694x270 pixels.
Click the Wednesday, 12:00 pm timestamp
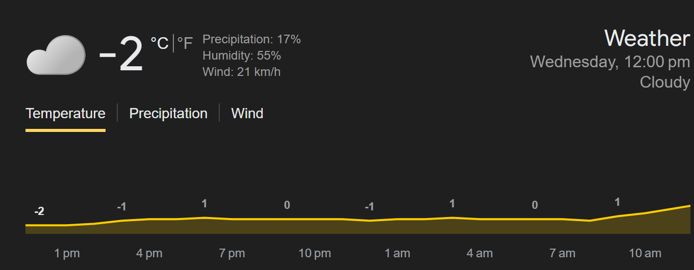point(610,62)
